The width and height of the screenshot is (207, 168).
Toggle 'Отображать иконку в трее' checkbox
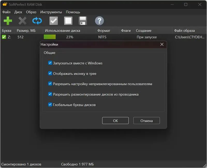50,73
